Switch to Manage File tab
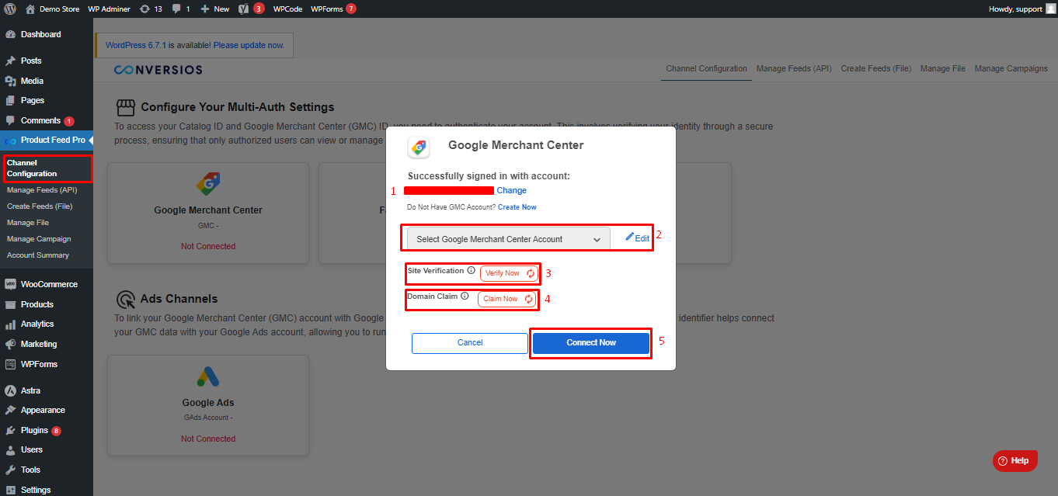Viewport: 1058px width, 496px height. 943,68
